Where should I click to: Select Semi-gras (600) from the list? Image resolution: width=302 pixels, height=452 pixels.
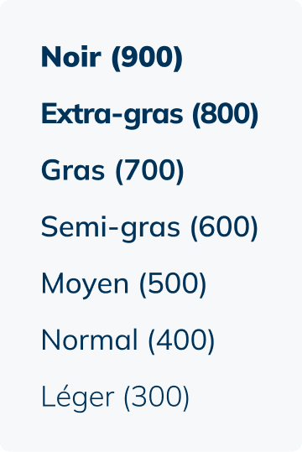coord(149,227)
